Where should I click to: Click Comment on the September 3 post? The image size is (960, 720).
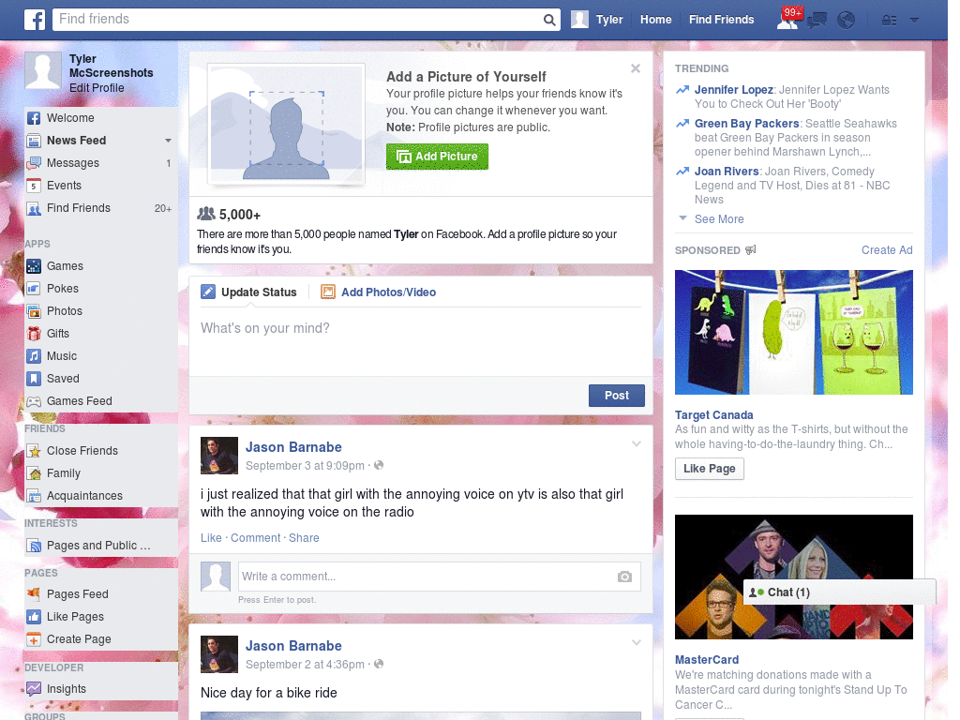coord(255,537)
